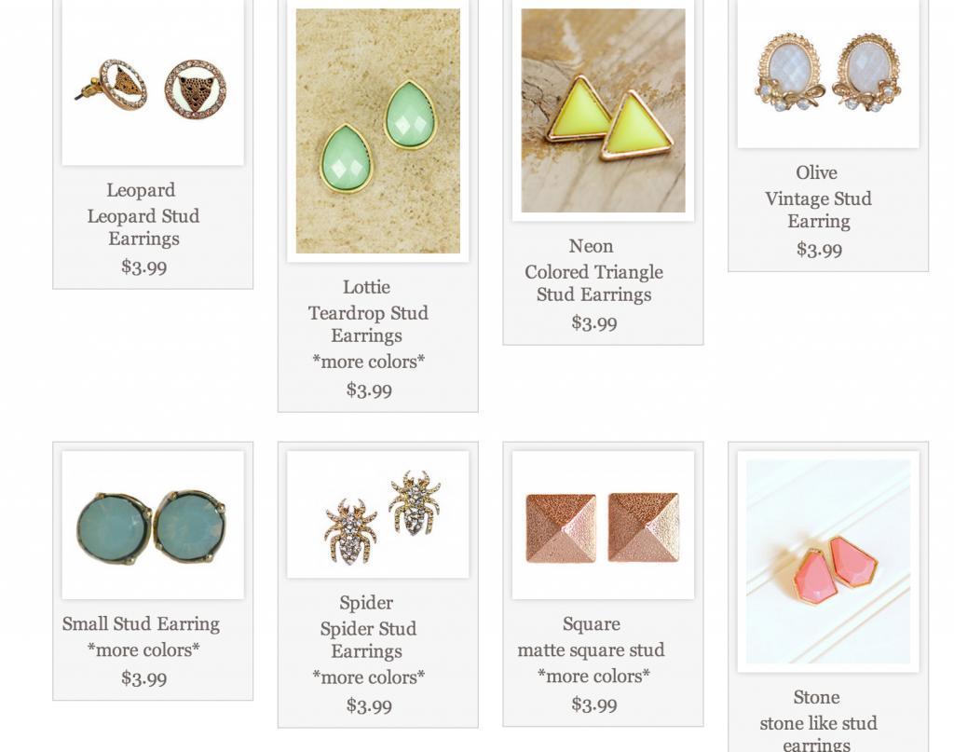
Task: Click the Leopard Stud Earrings title
Action: [x=143, y=227]
